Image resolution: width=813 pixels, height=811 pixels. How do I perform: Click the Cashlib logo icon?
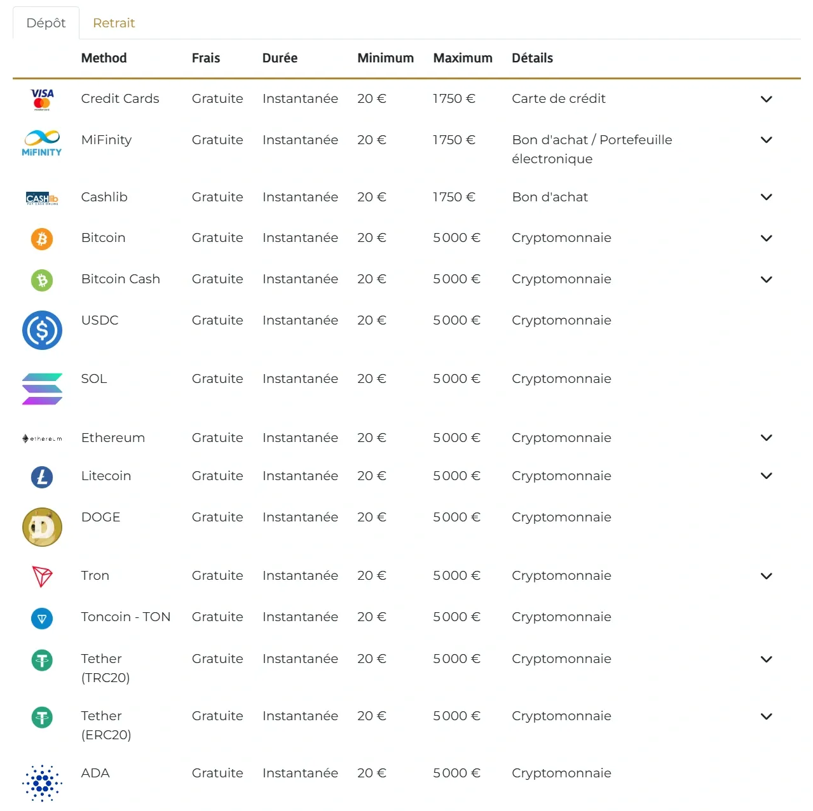click(x=42, y=198)
